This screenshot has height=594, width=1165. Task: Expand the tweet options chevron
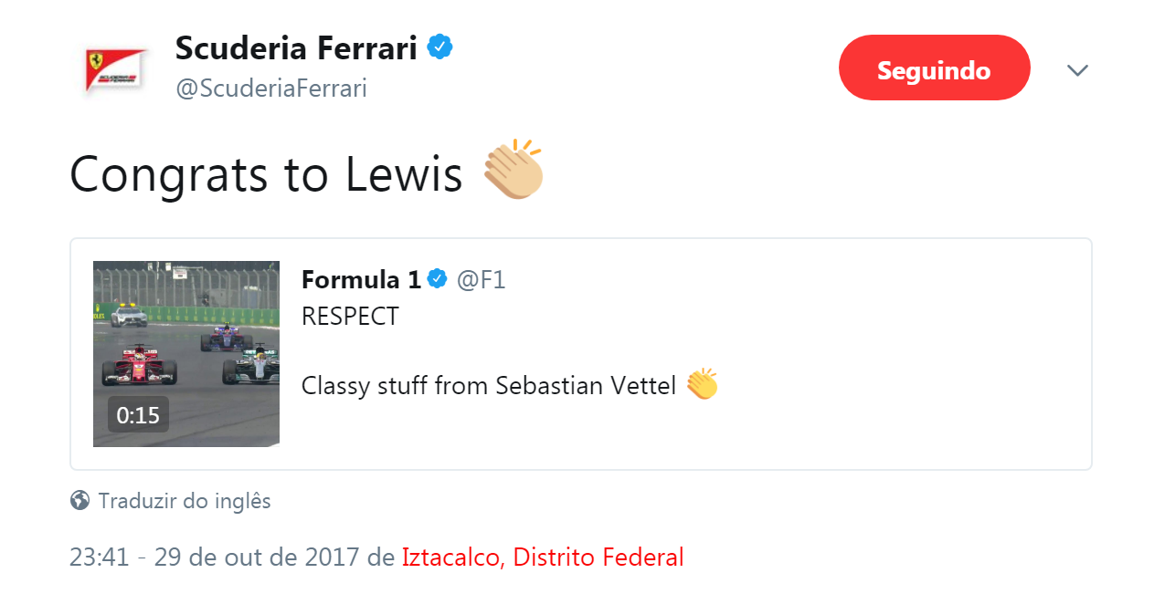[x=1078, y=70]
